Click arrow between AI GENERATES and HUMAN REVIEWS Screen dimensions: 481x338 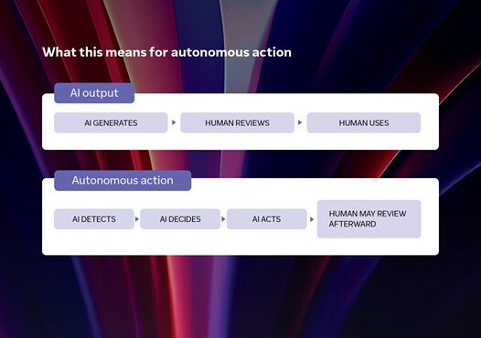coord(174,122)
